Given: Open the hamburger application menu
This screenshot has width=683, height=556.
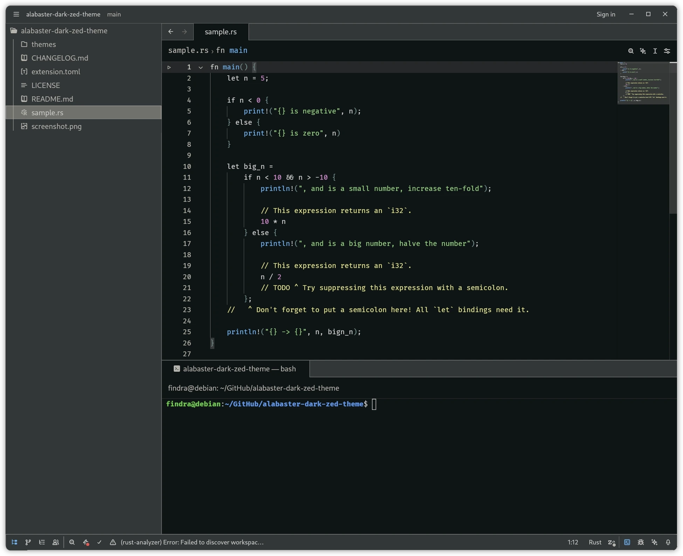Looking at the screenshot, I should 16,14.
